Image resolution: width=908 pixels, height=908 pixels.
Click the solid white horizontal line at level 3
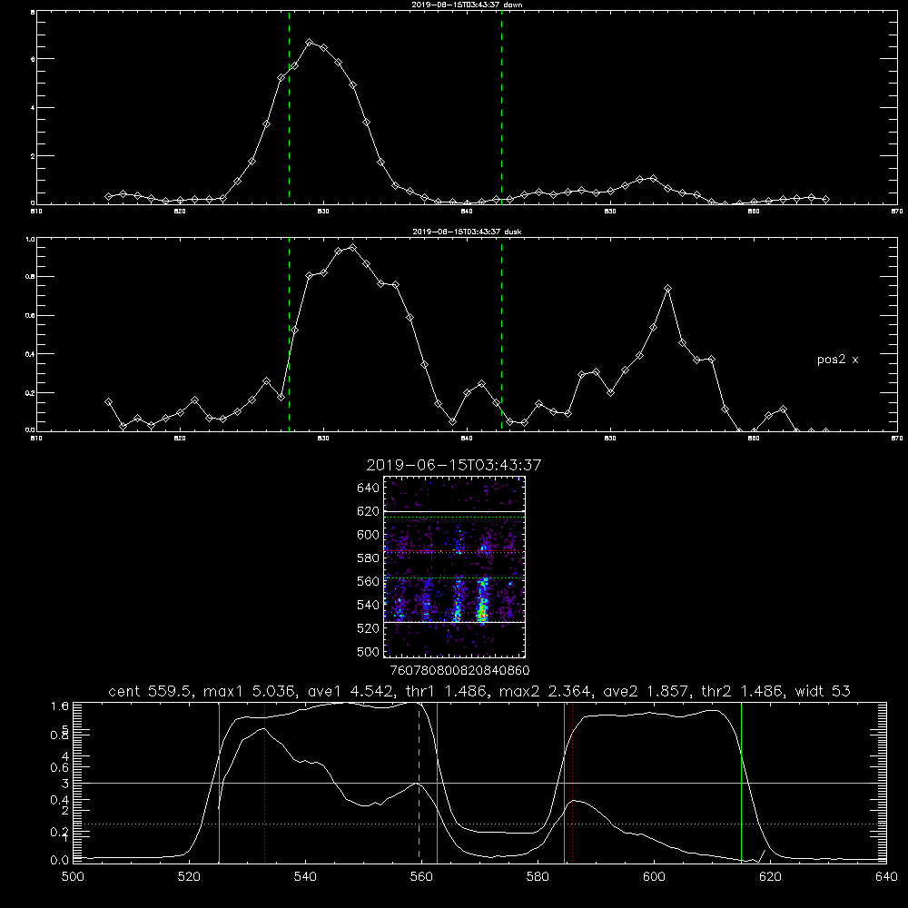tap(479, 783)
